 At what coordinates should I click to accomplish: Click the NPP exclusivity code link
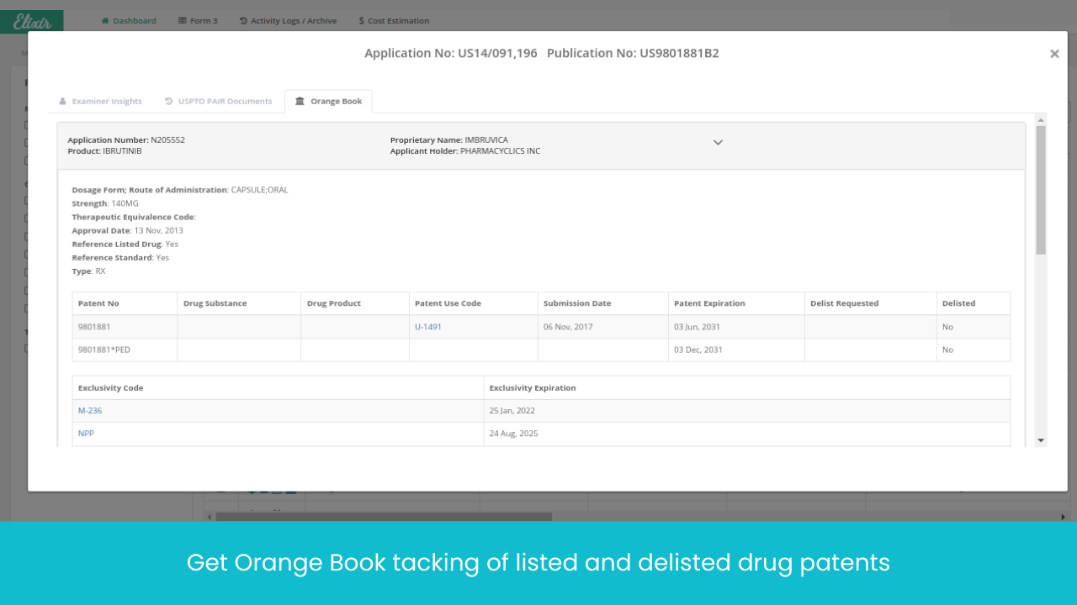[x=86, y=434]
